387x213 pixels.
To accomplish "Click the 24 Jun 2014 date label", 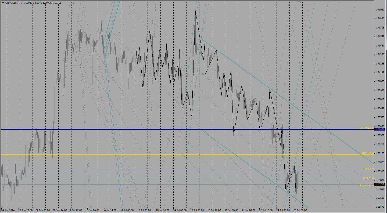I will click(x=8, y=210).
